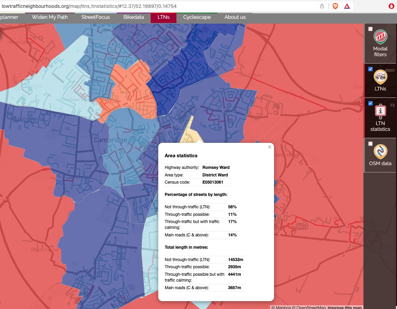Switch to the StreetFocus tab

coord(96,17)
